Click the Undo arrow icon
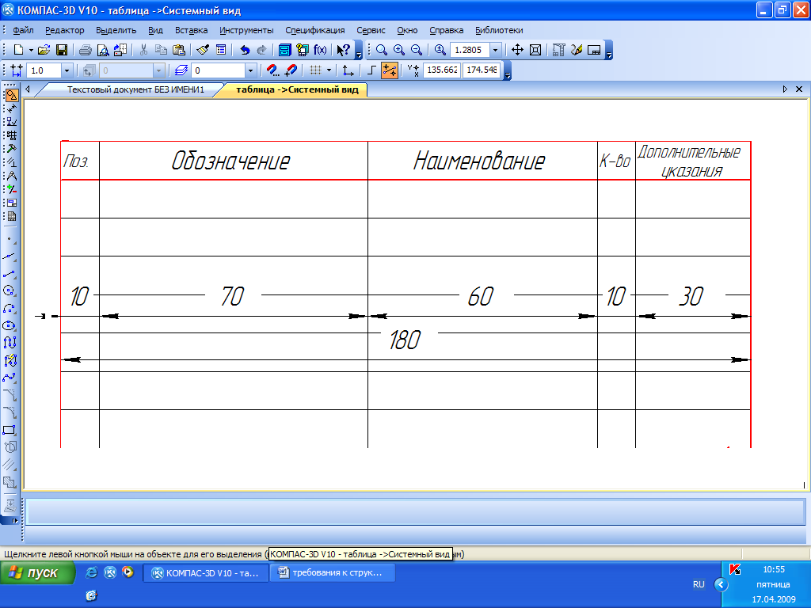Viewport: 811px width, 608px height. [x=246, y=50]
